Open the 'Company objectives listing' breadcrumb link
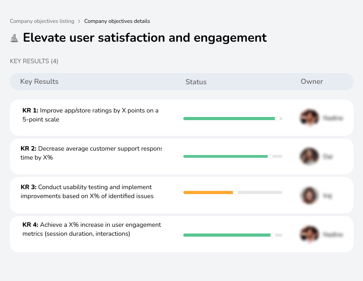This screenshot has height=281, width=363. tap(42, 21)
